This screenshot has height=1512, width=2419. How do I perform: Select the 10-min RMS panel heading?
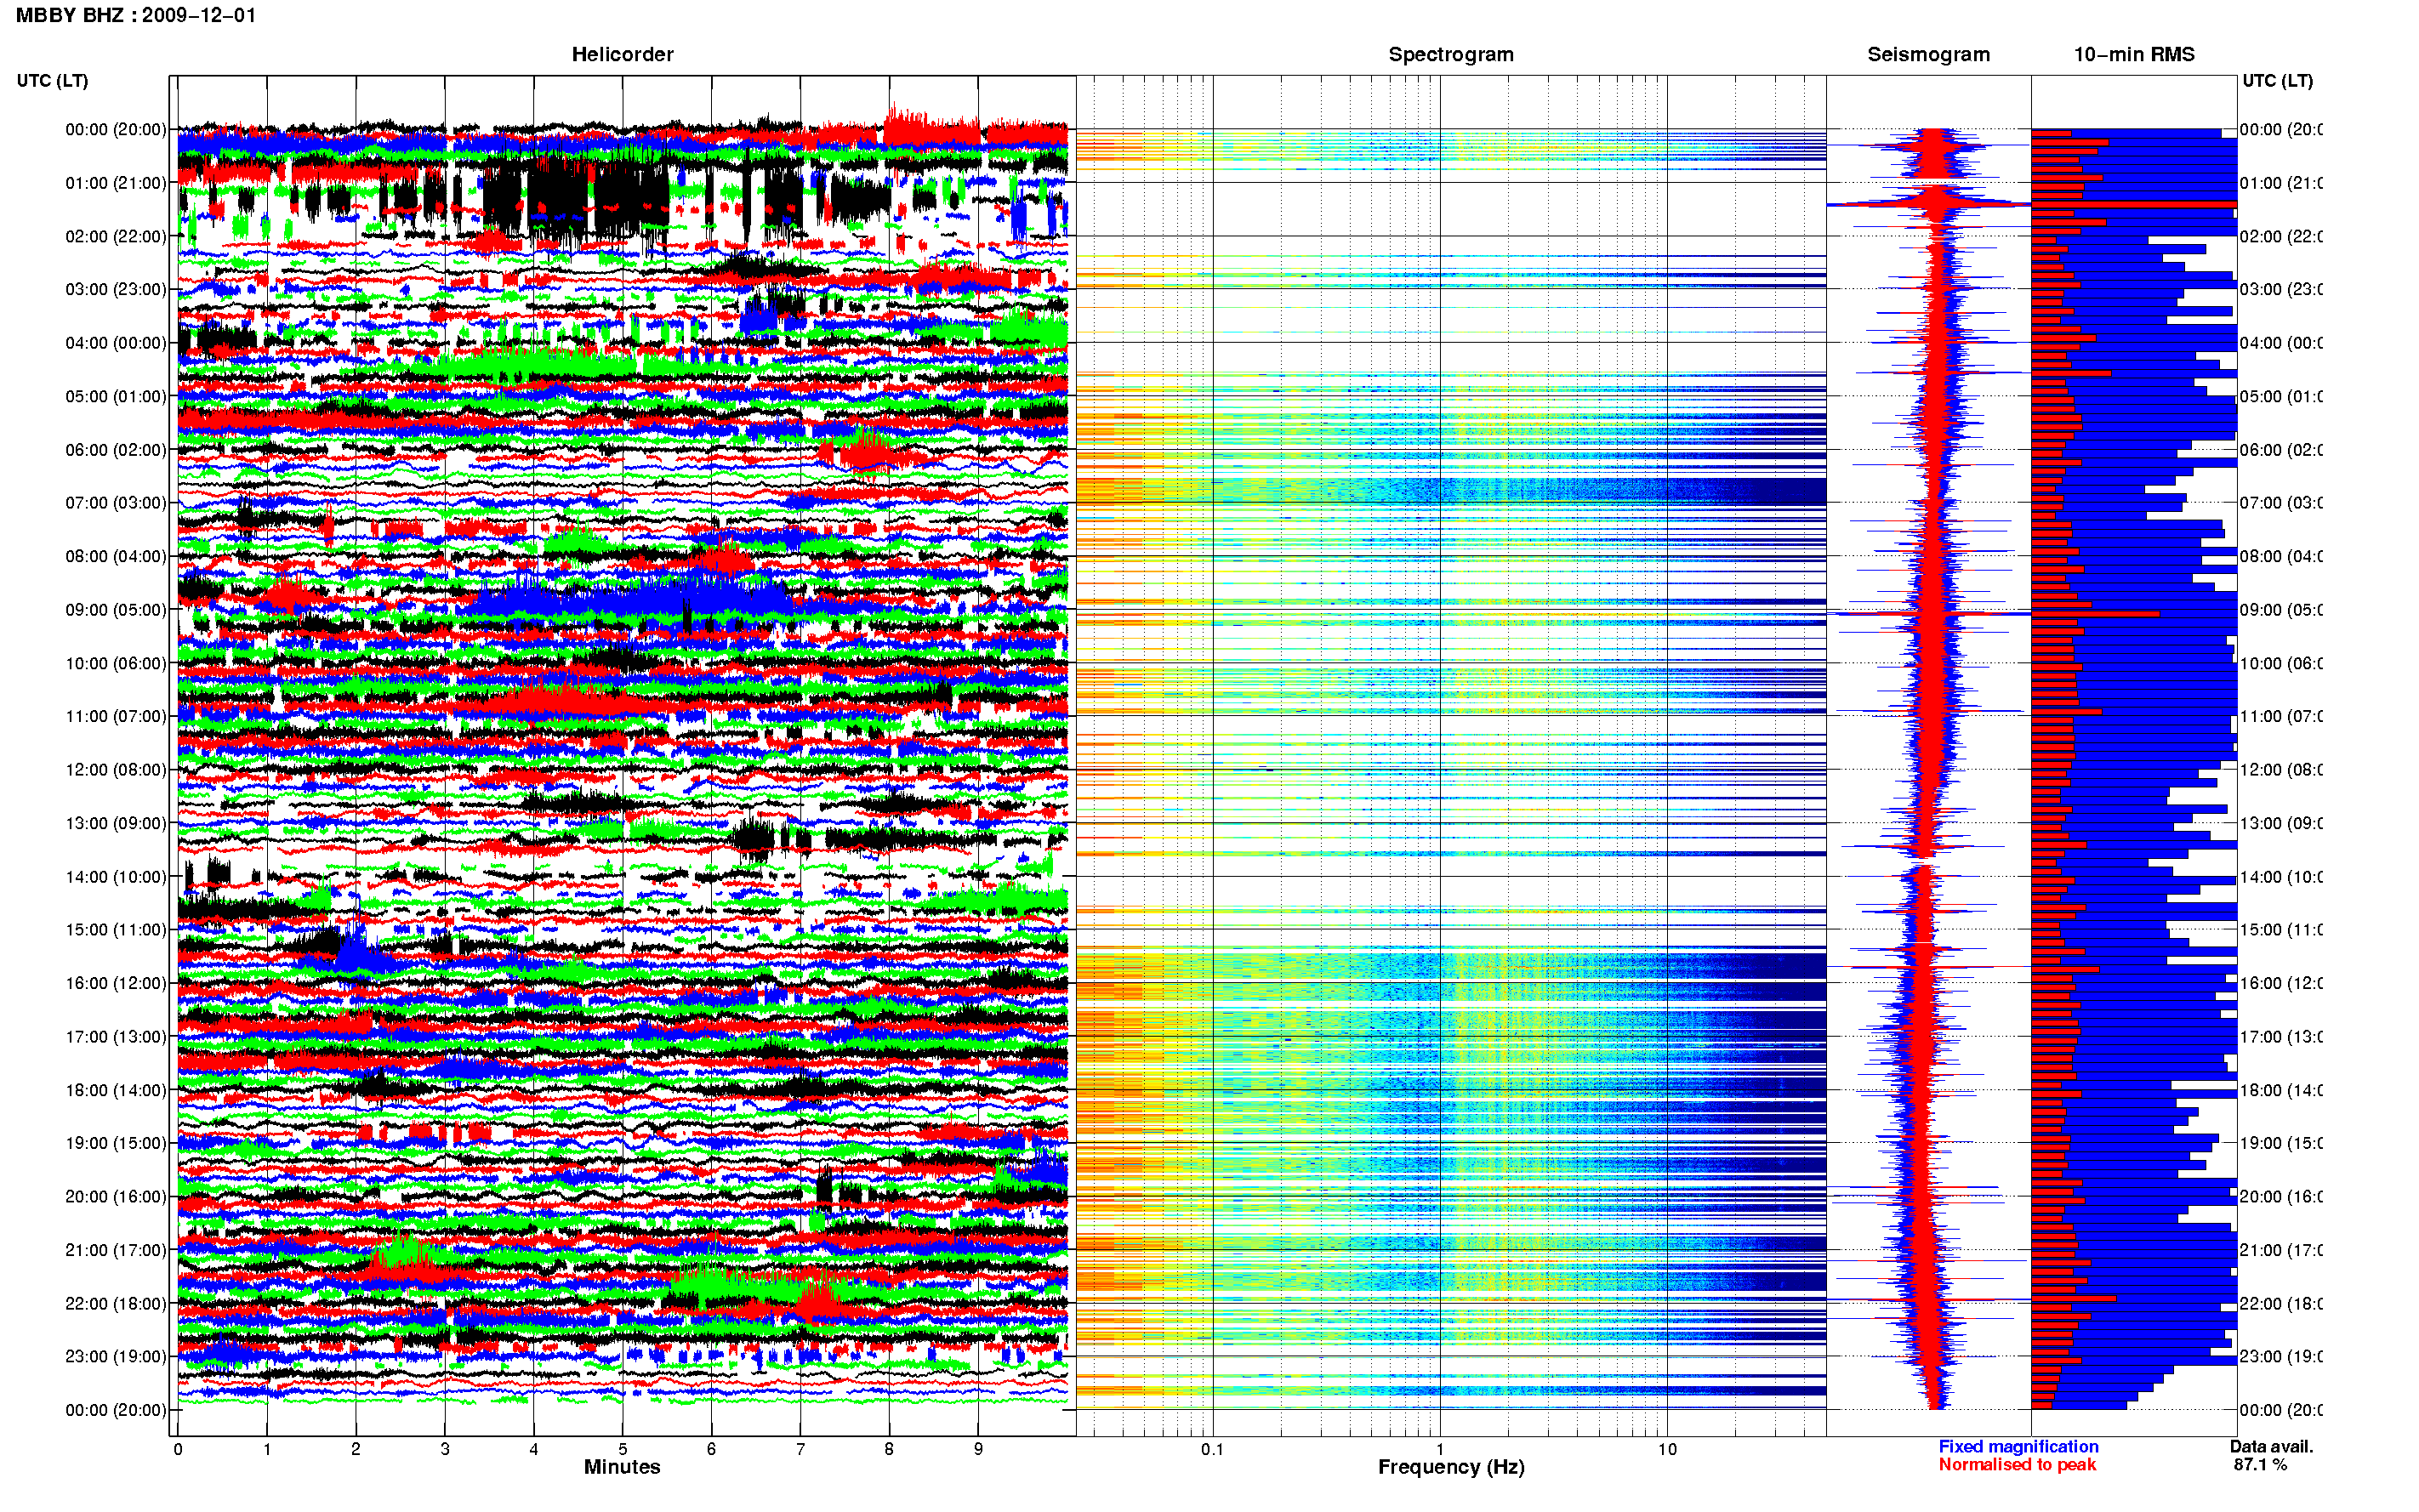[x=2133, y=55]
